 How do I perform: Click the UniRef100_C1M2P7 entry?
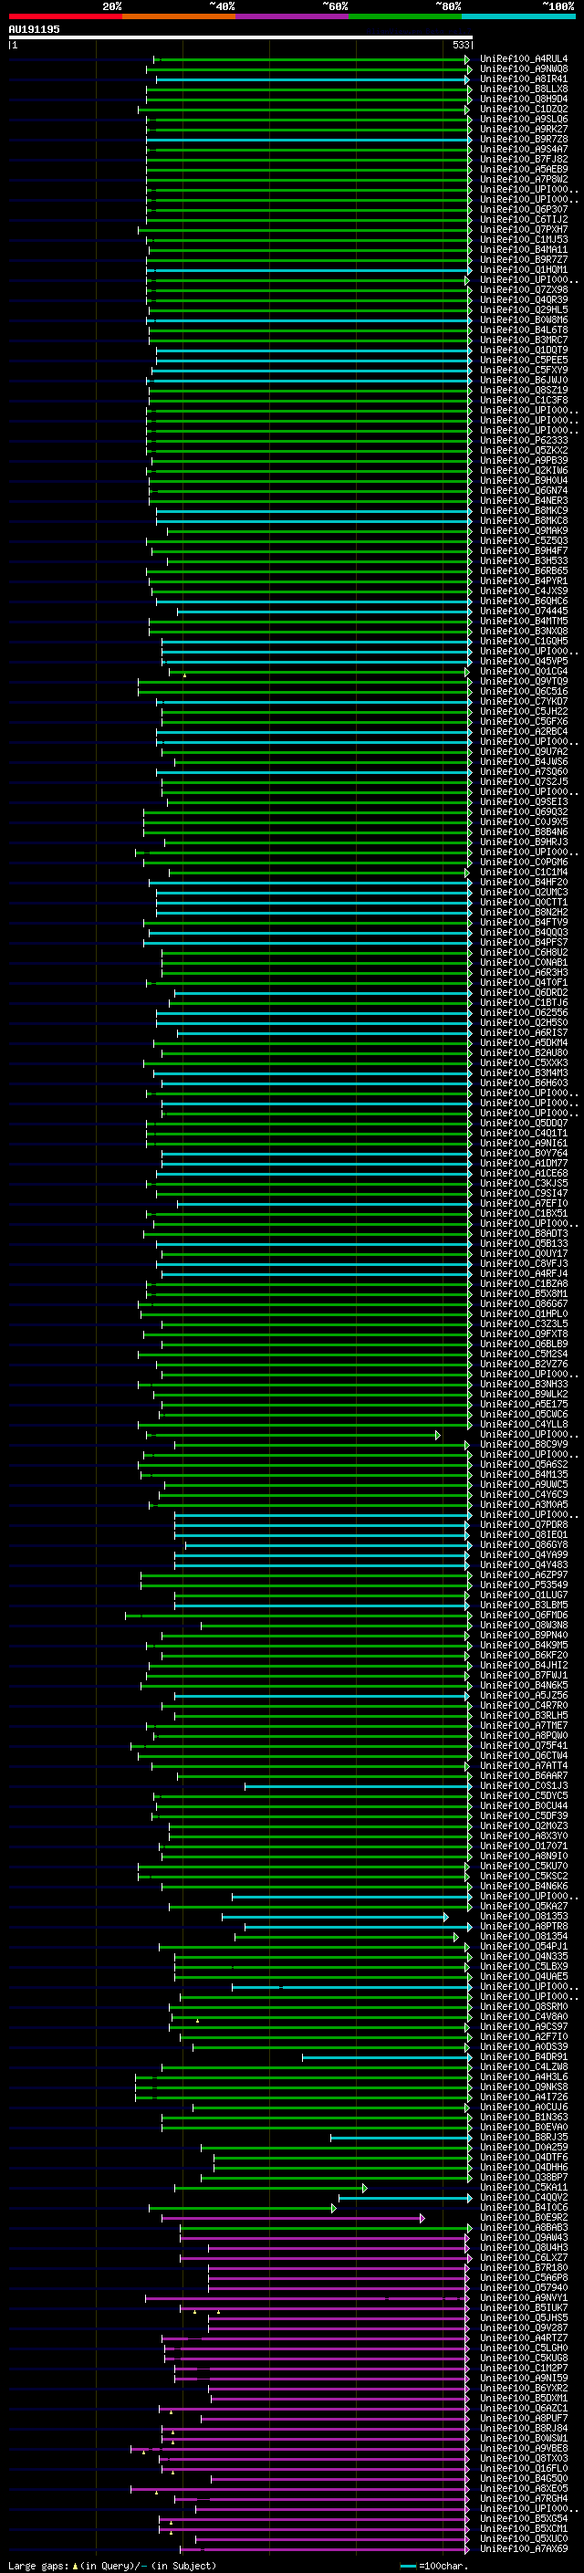tap(523, 2368)
